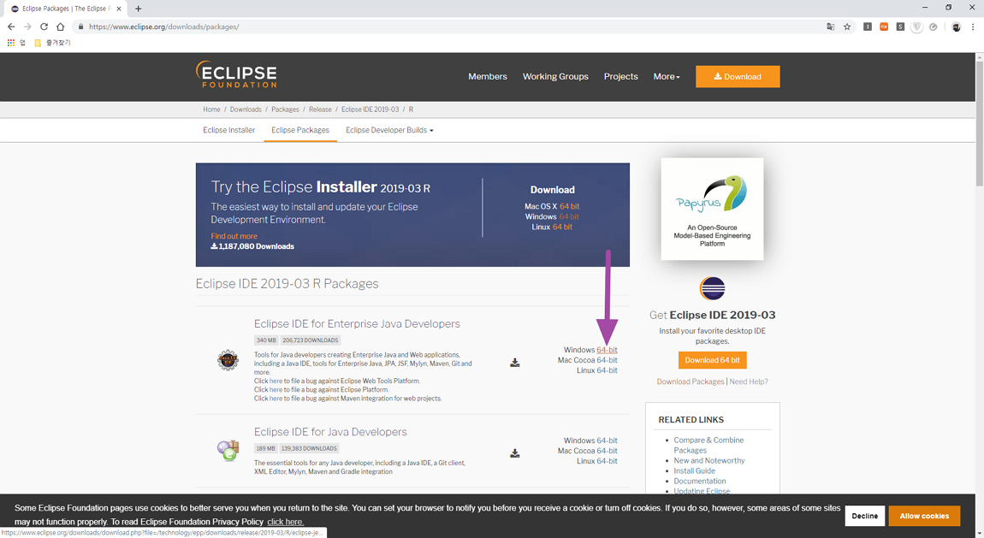The height and width of the screenshot is (538, 984).
Task: Download Java Developers Mac Cocoa 64-bit
Action: point(607,451)
